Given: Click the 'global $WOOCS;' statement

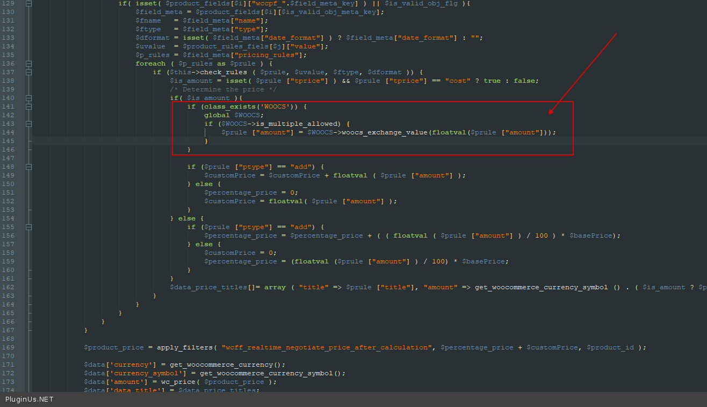Looking at the screenshot, I should 234,115.
